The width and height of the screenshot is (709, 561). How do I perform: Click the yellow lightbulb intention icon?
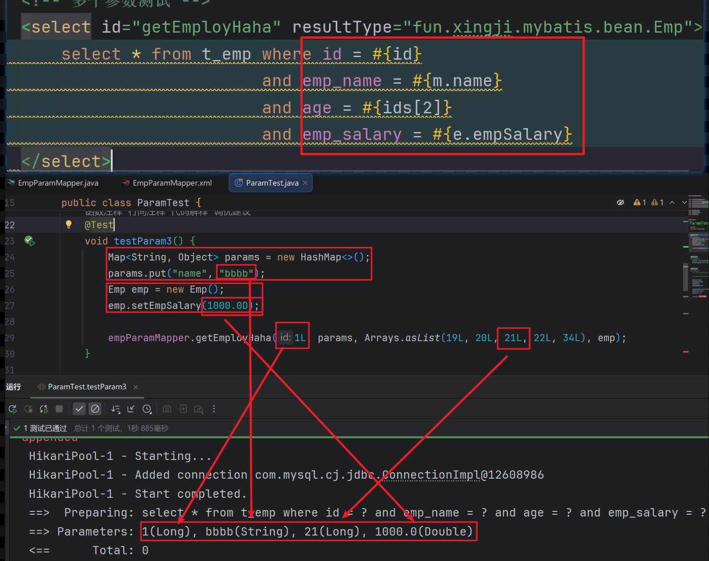tap(69, 225)
